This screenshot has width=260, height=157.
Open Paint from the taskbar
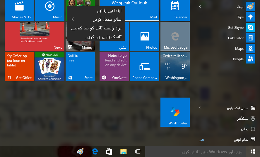pos(81,151)
